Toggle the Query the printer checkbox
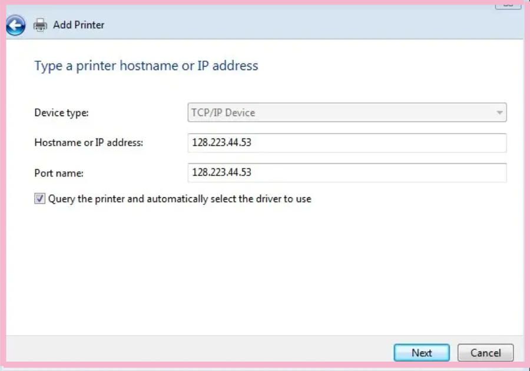530x371 pixels. (x=39, y=199)
